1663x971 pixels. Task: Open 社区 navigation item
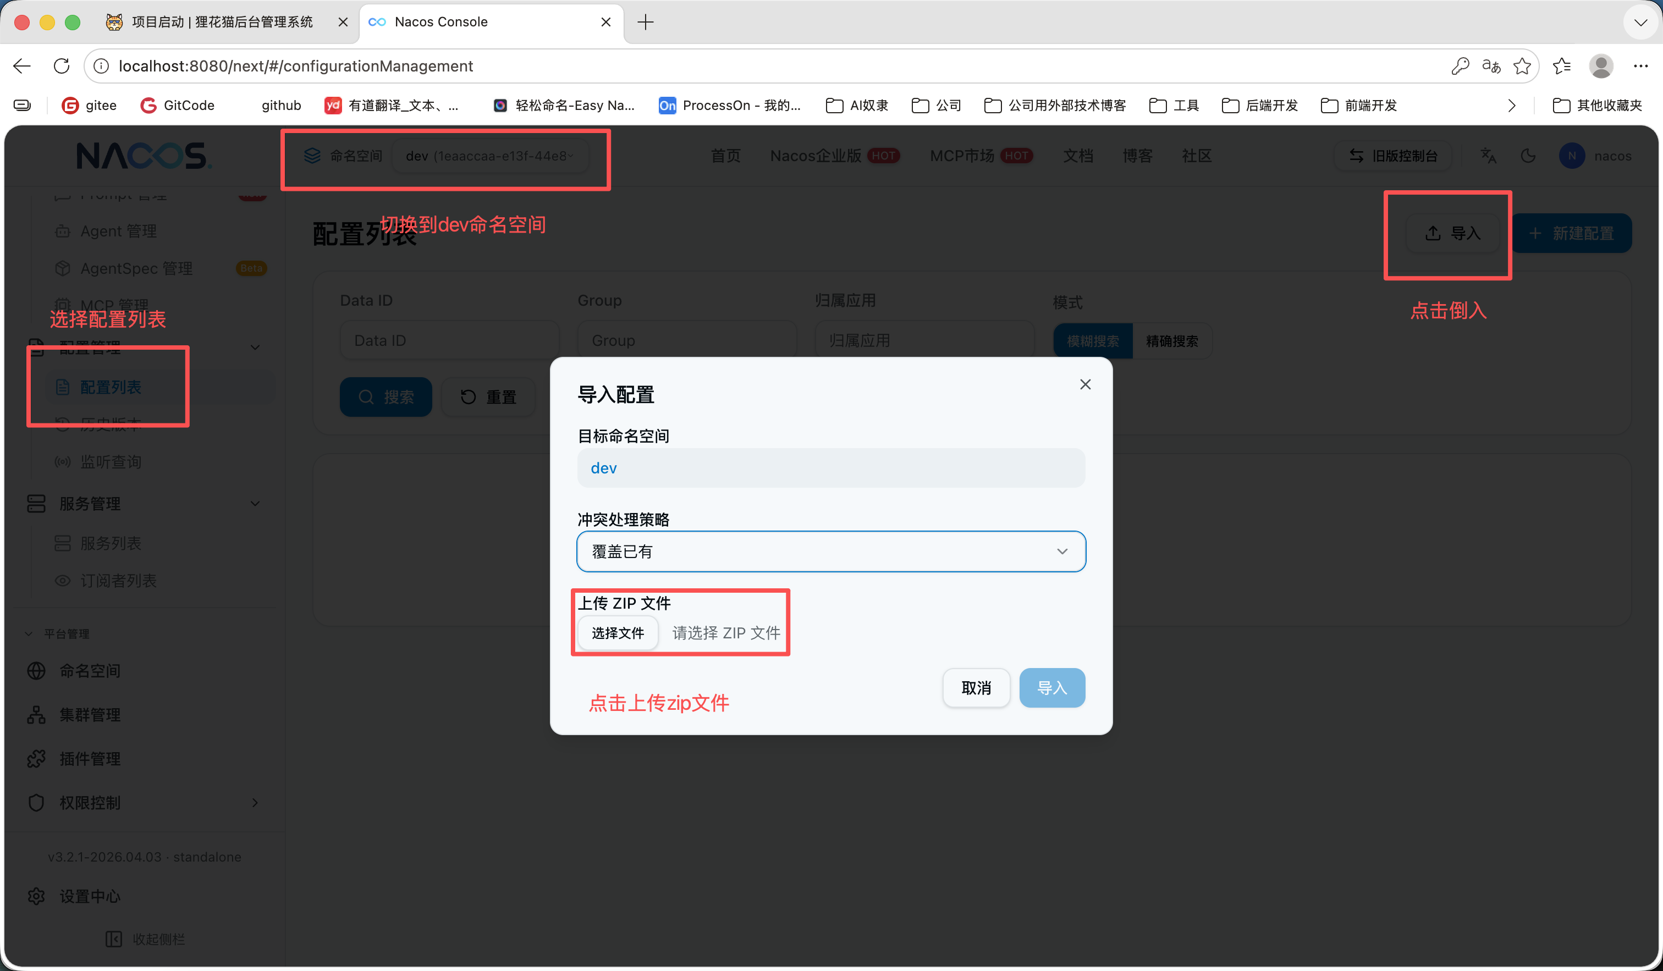[1197, 156]
